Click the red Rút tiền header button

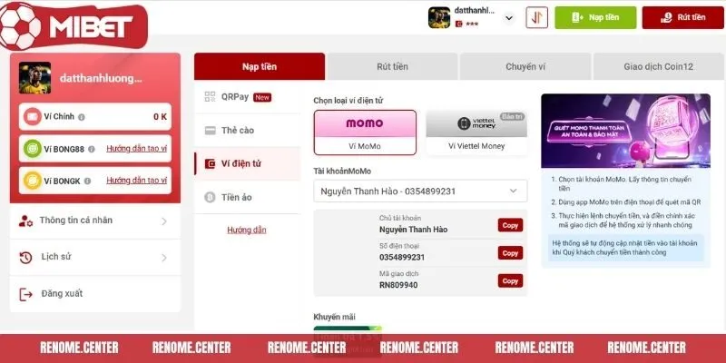click(682, 17)
